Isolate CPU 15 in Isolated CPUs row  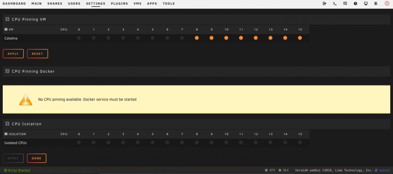tap(300, 143)
